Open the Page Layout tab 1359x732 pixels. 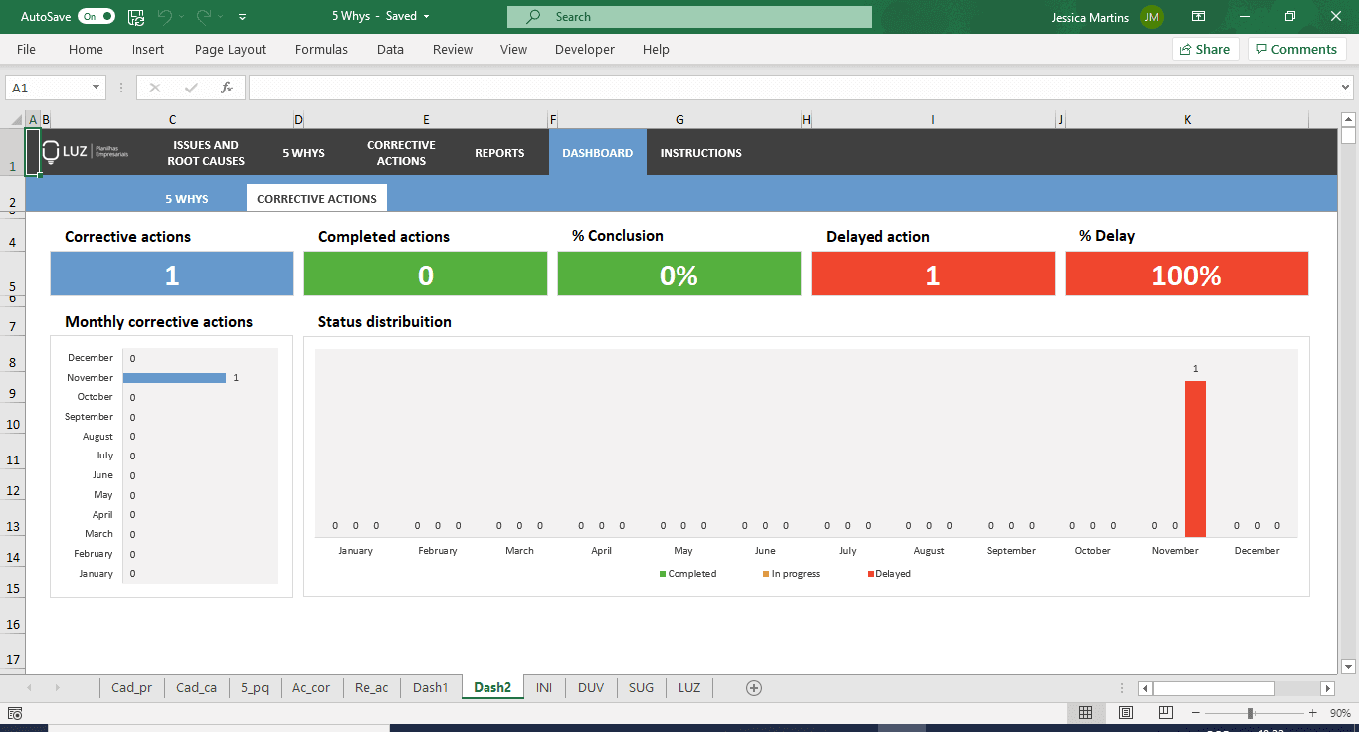pyautogui.click(x=230, y=49)
